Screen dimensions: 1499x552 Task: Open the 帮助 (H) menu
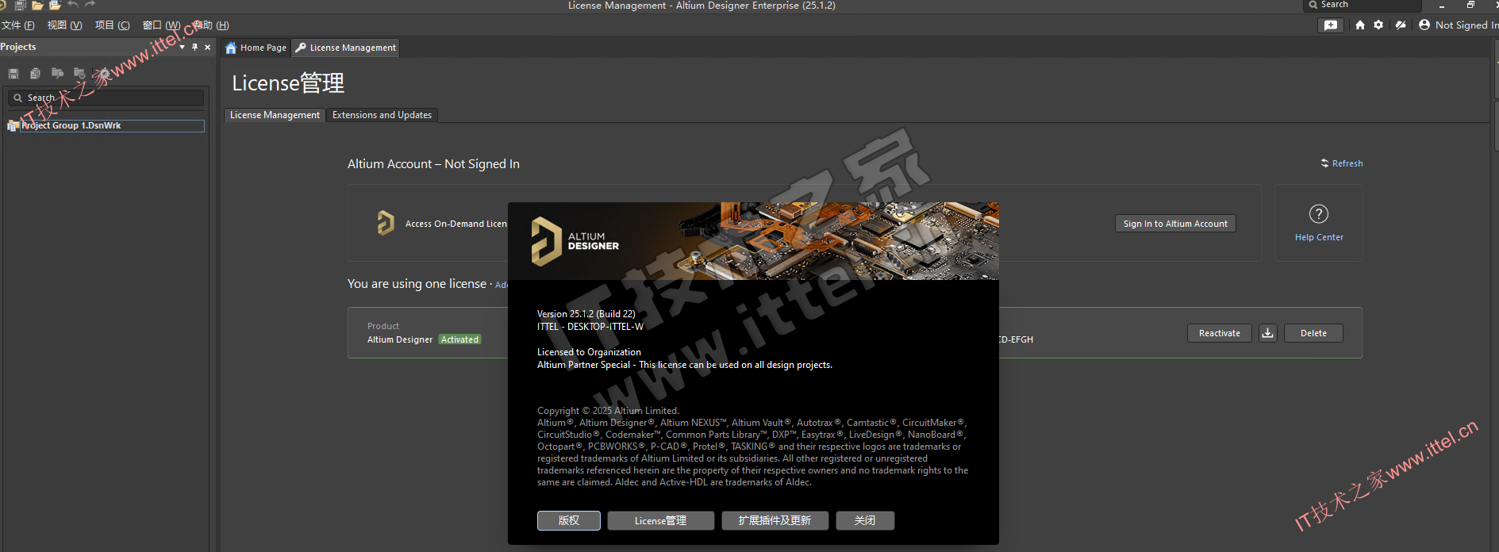click(211, 25)
